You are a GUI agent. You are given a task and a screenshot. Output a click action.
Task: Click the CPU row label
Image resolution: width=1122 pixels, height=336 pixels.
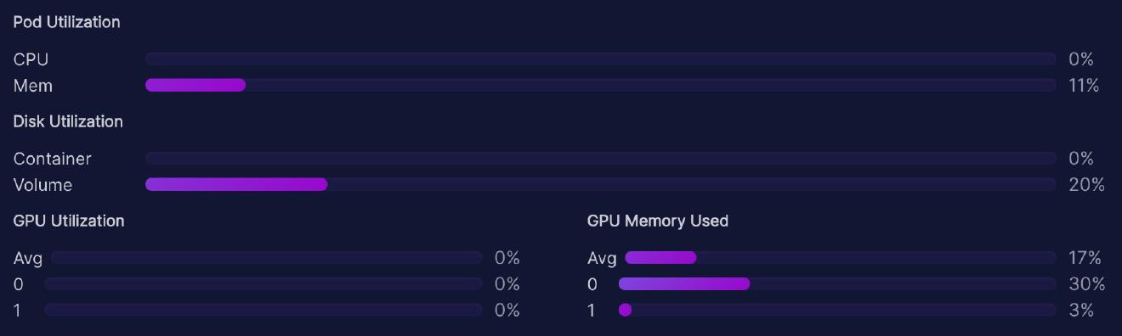click(x=31, y=59)
